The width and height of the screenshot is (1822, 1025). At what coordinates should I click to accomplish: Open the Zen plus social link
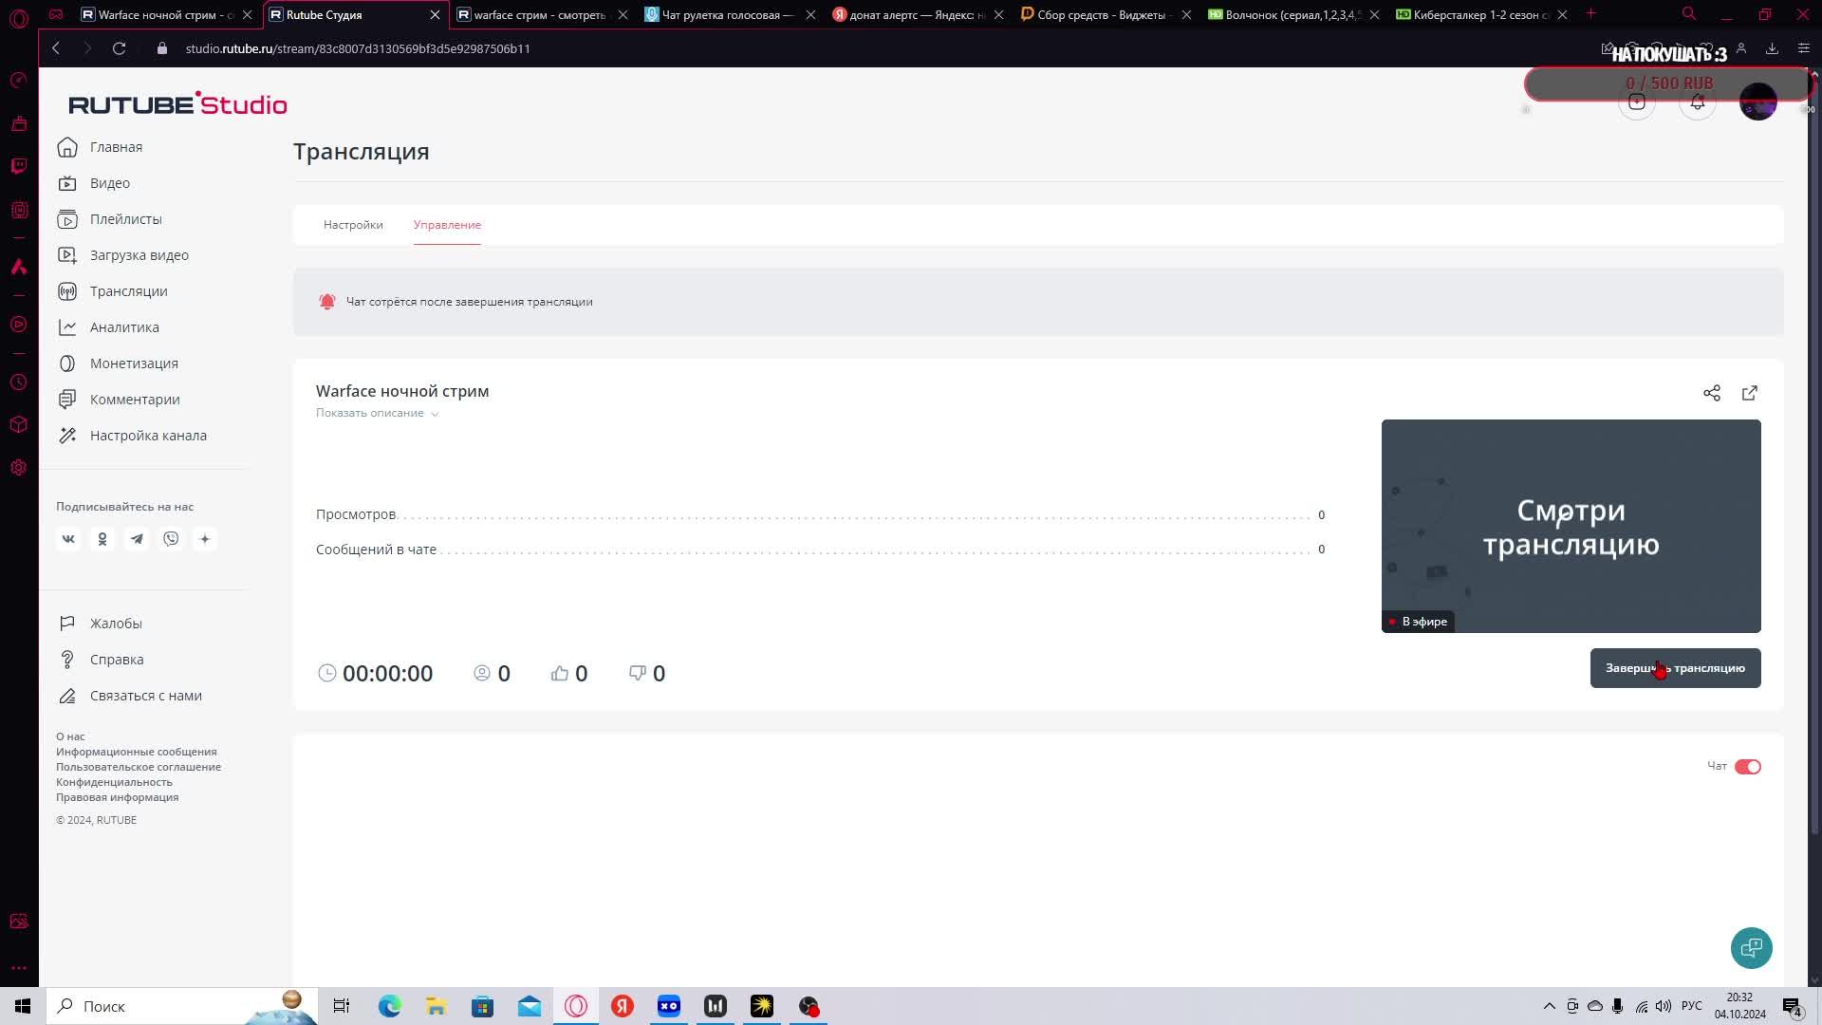205,539
